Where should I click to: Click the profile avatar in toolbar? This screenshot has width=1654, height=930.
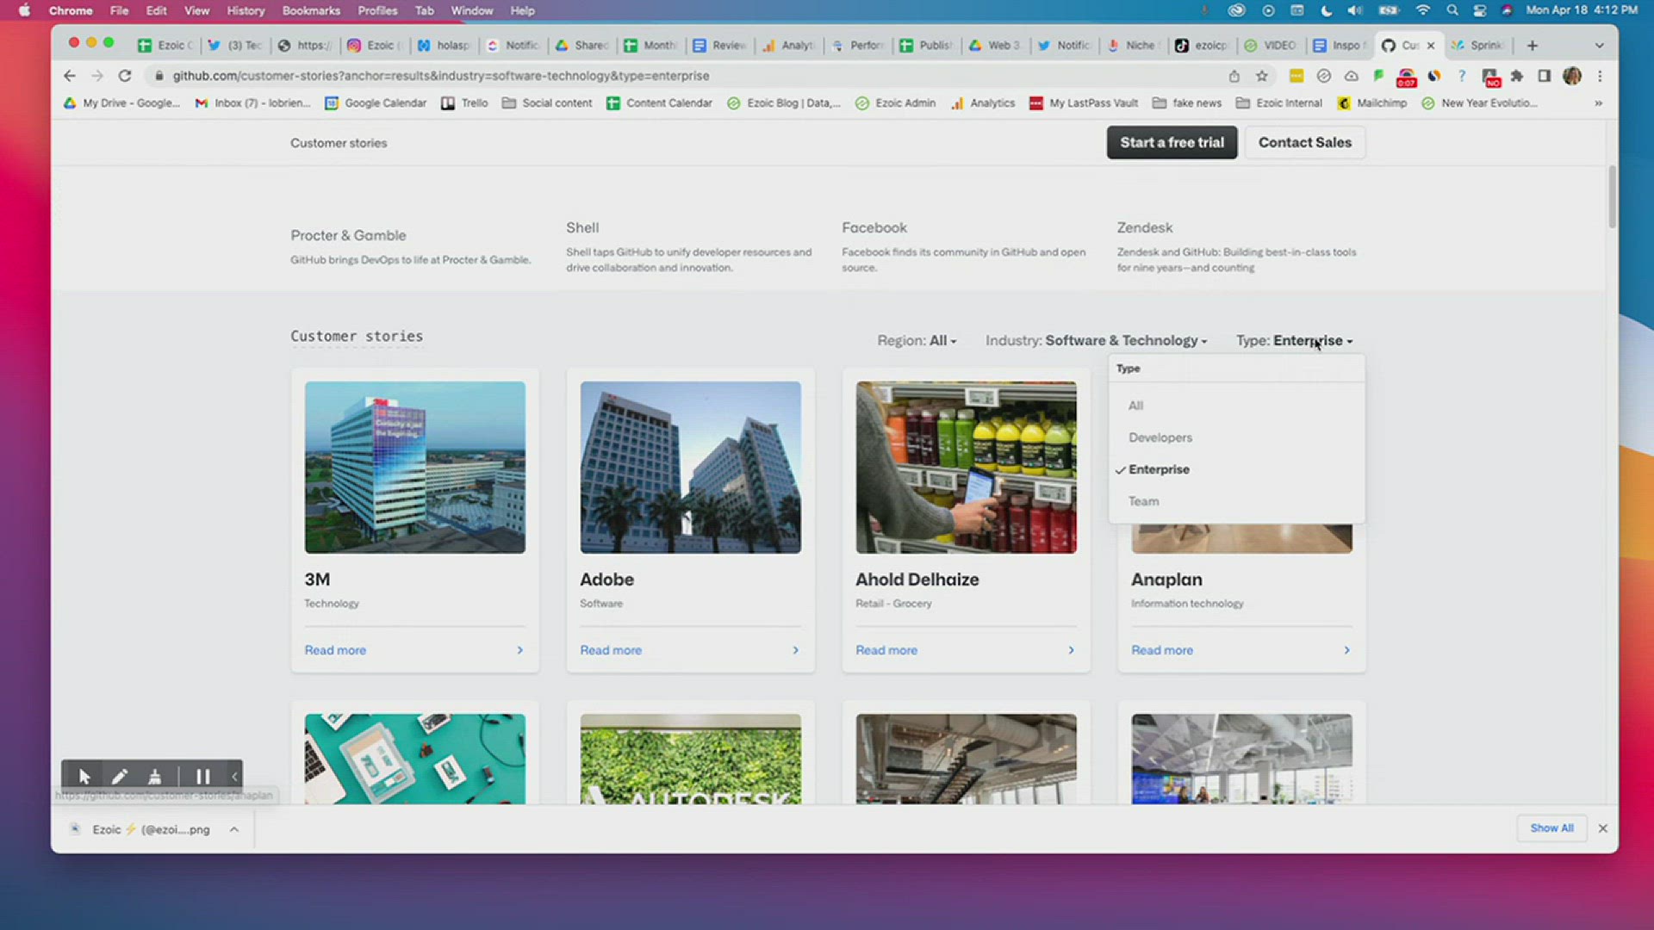[x=1572, y=76]
